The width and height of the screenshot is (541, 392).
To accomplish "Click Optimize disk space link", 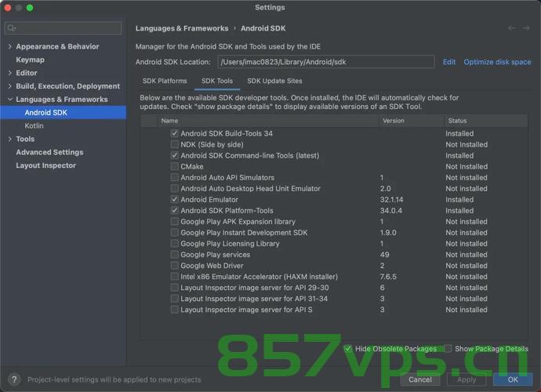I will [497, 62].
